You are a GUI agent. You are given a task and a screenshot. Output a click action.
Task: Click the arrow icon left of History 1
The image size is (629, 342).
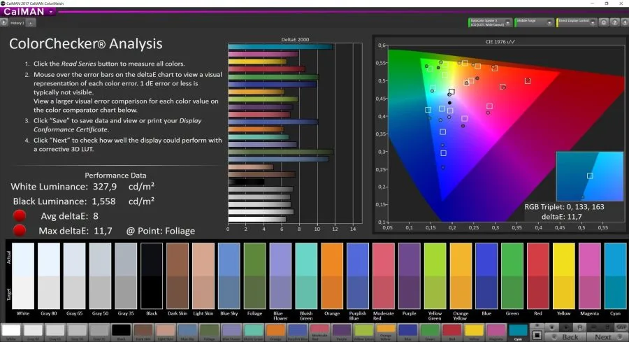point(3,23)
